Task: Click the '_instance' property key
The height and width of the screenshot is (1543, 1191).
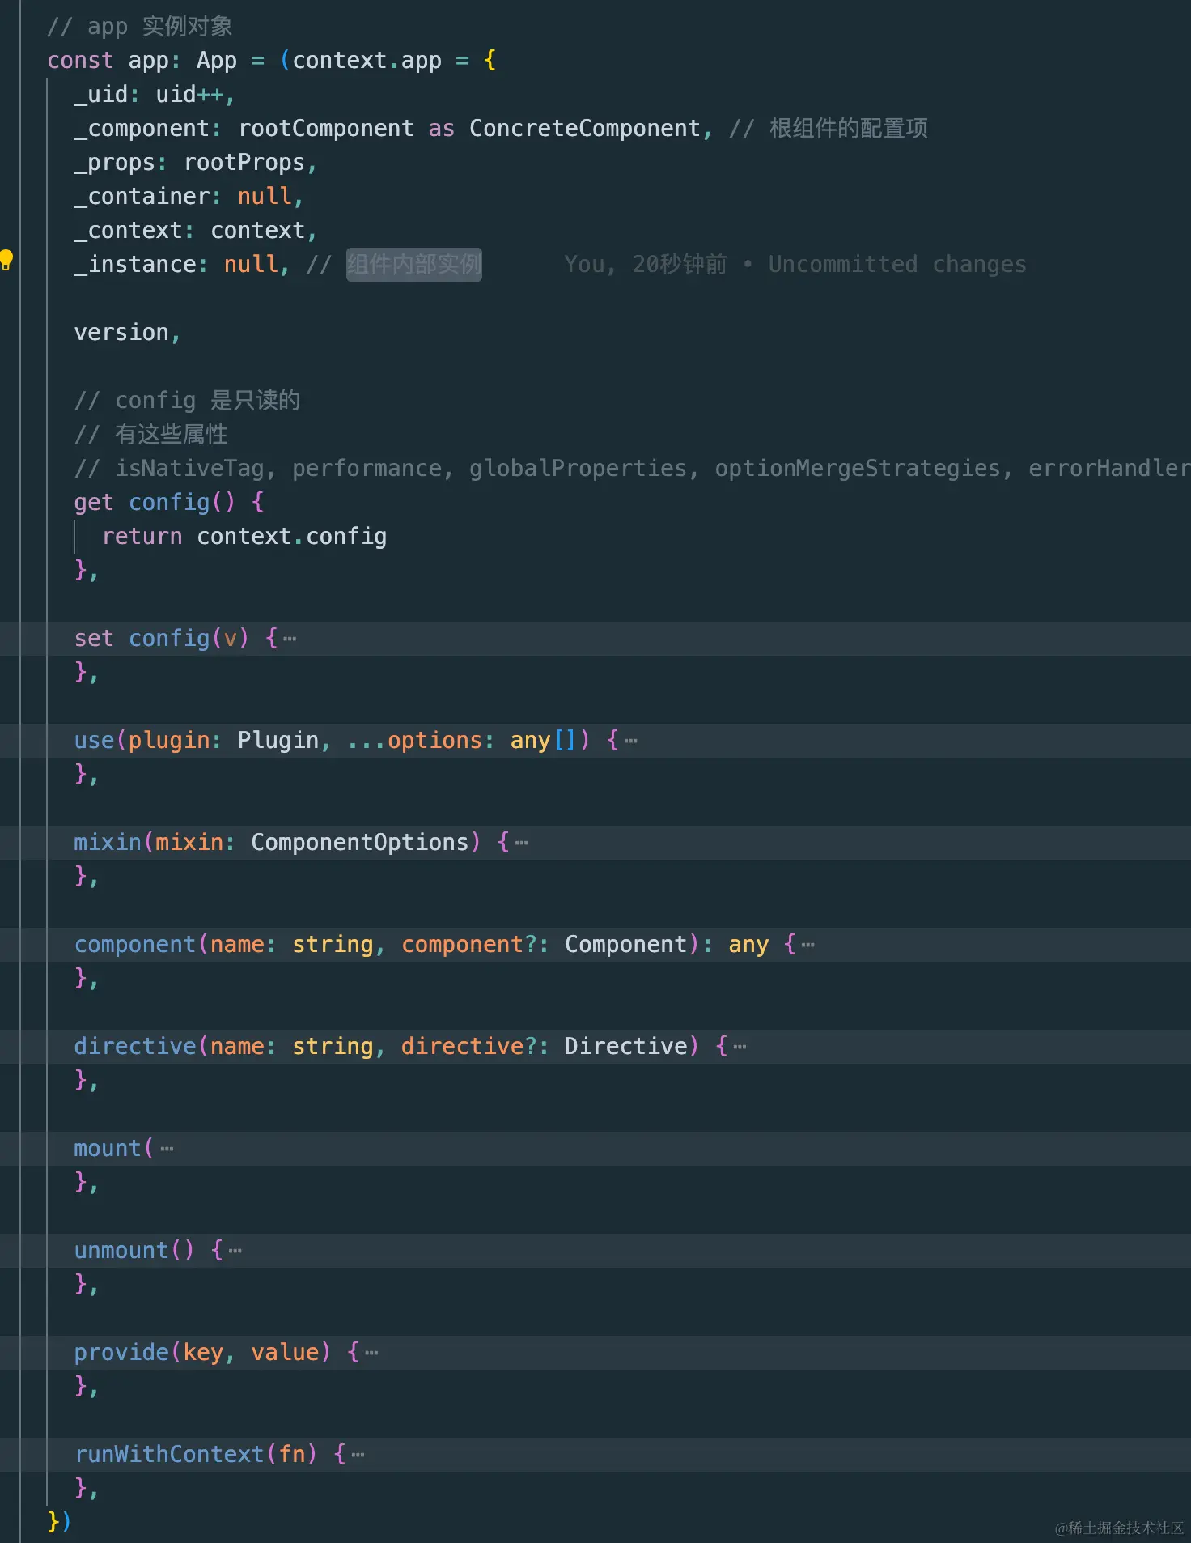Action: coord(135,265)
